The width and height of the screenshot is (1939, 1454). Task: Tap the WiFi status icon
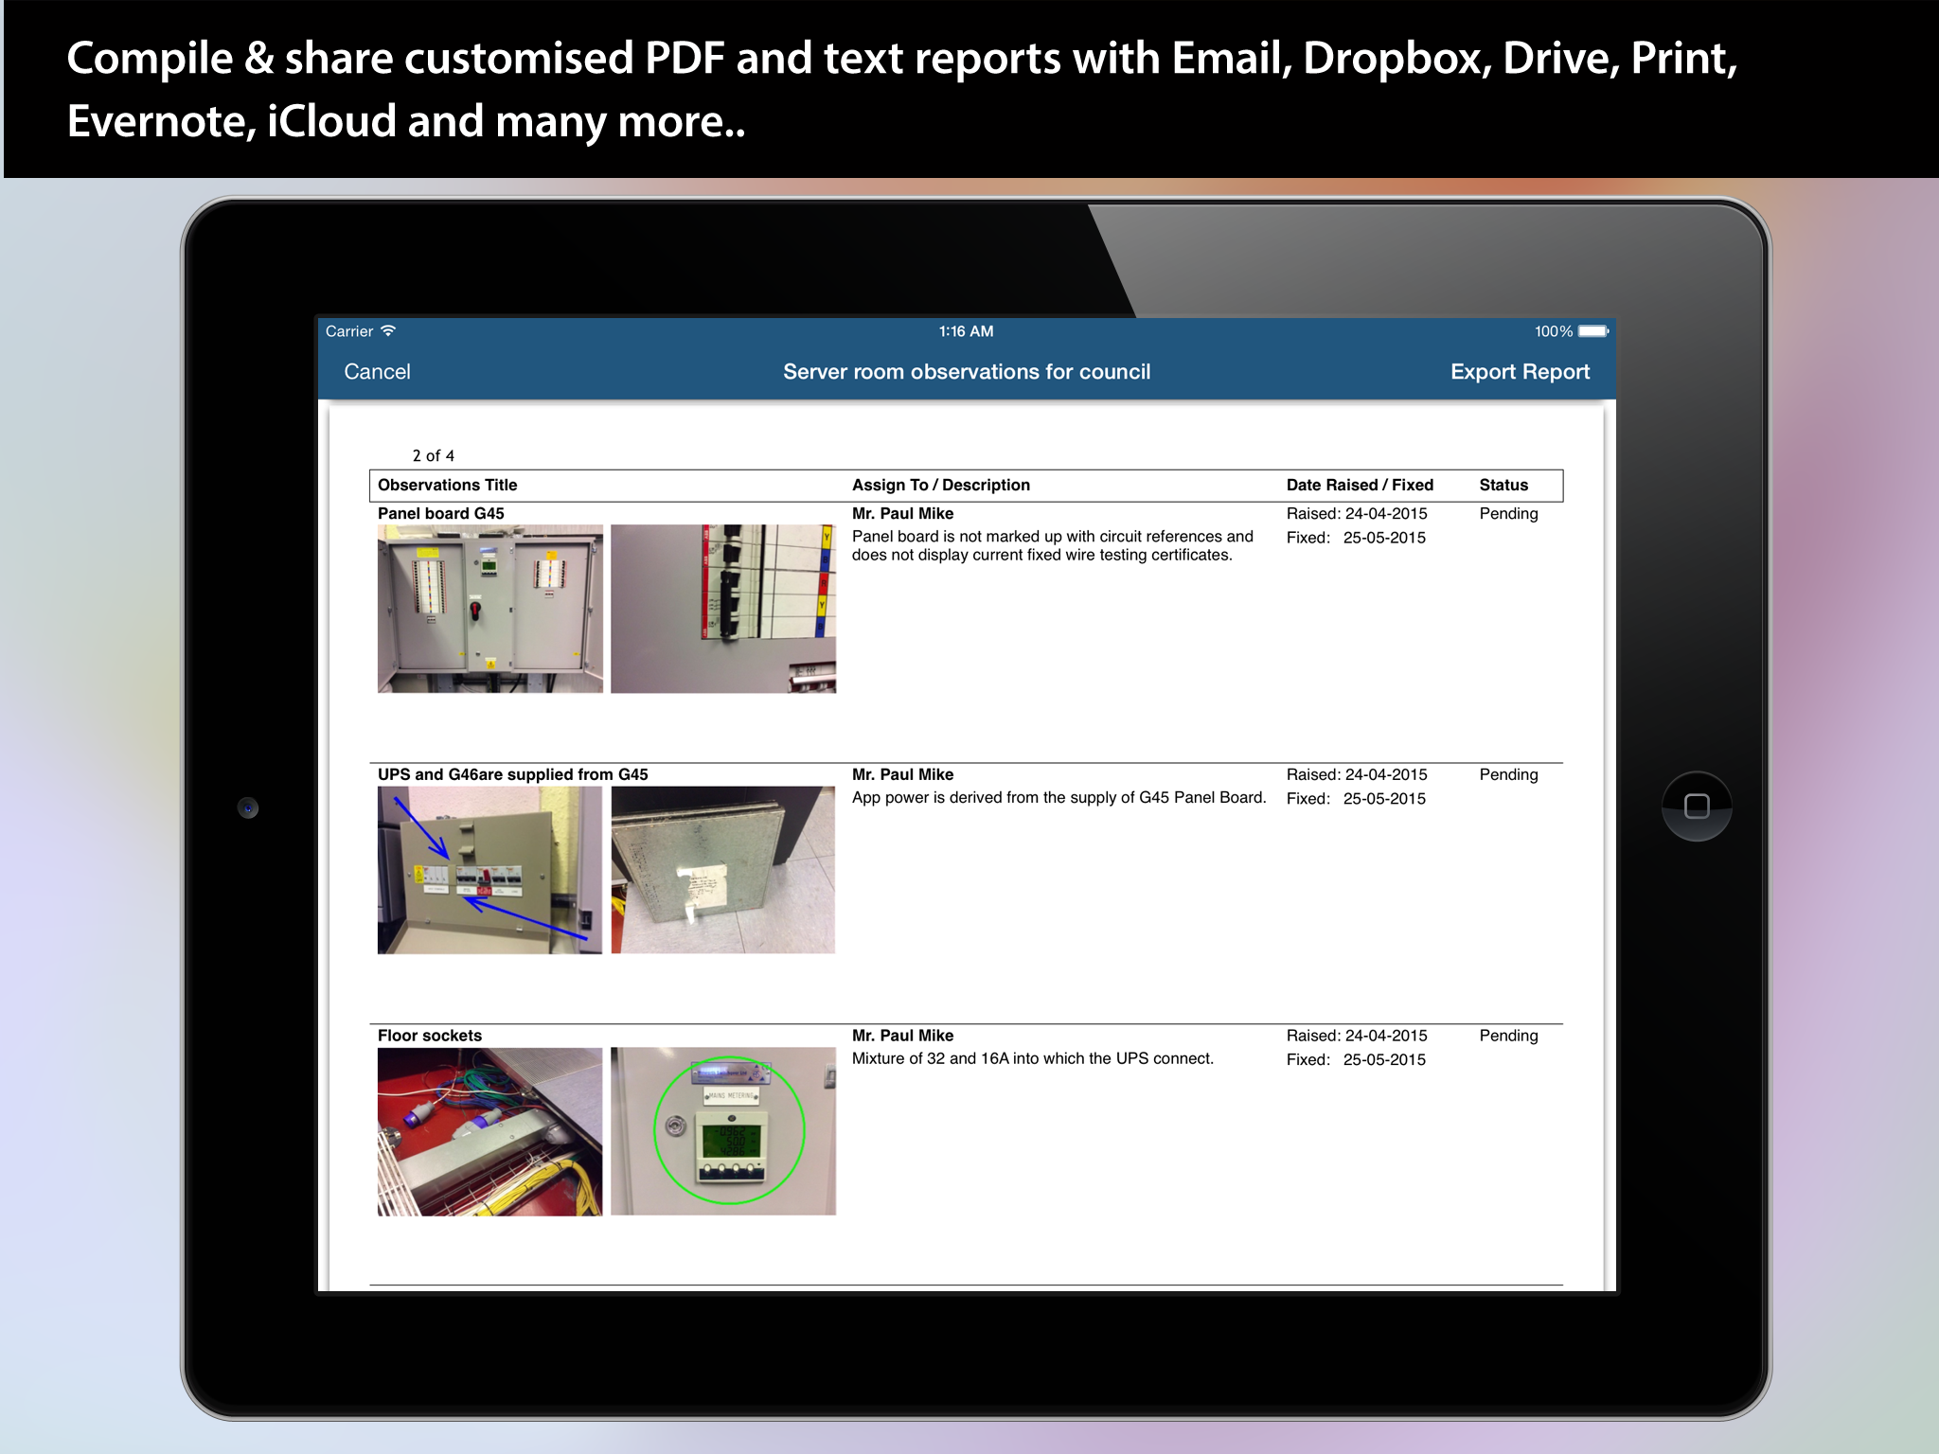point(388,331)
